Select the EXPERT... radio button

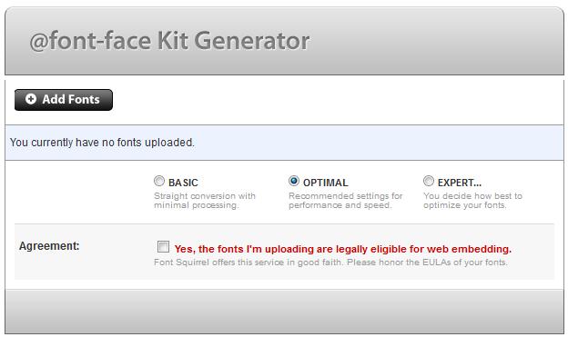(429, 181)
